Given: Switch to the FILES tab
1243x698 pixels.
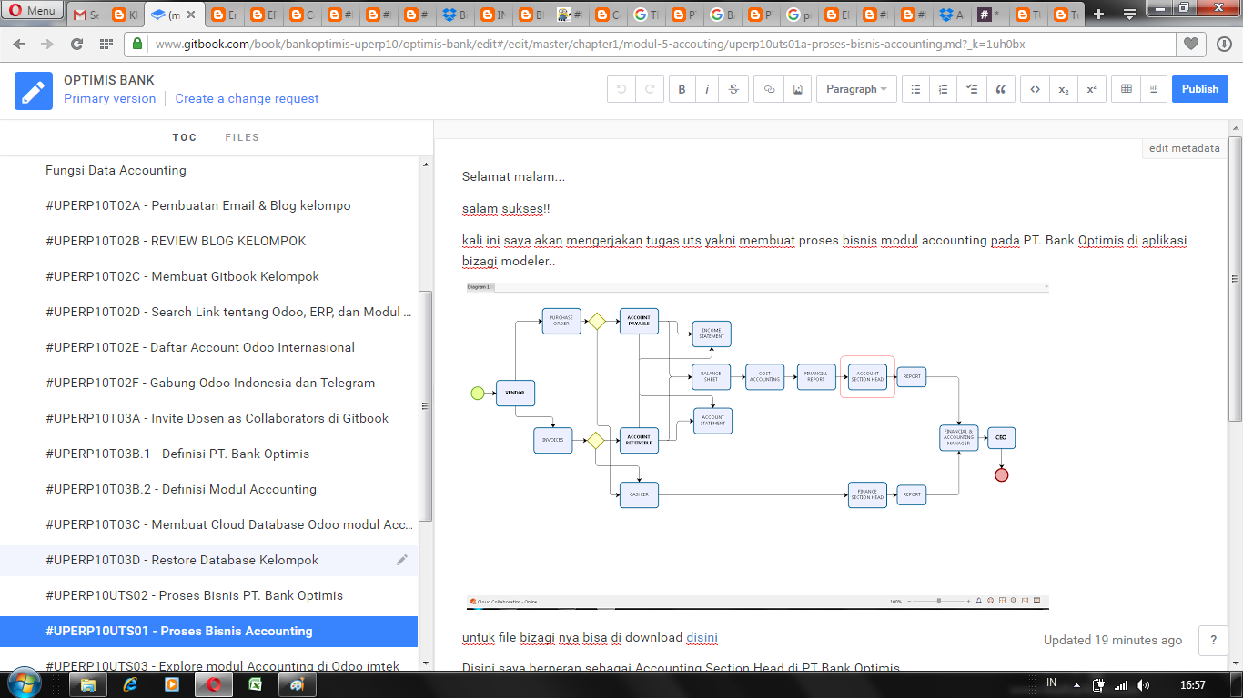Looking at the screenshot, I should pyautogui.click(x=242, y=137).
